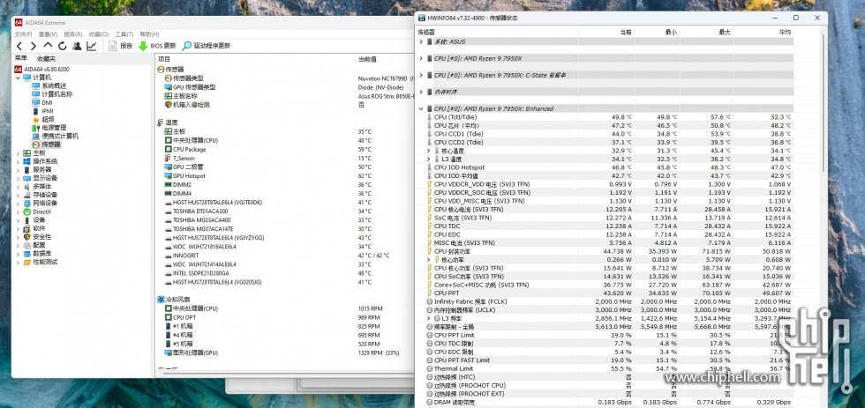The width and height of the screenshot is (865, 408).
Task: Select the GPU Hotspot temperature row
Action: [285, 175]
